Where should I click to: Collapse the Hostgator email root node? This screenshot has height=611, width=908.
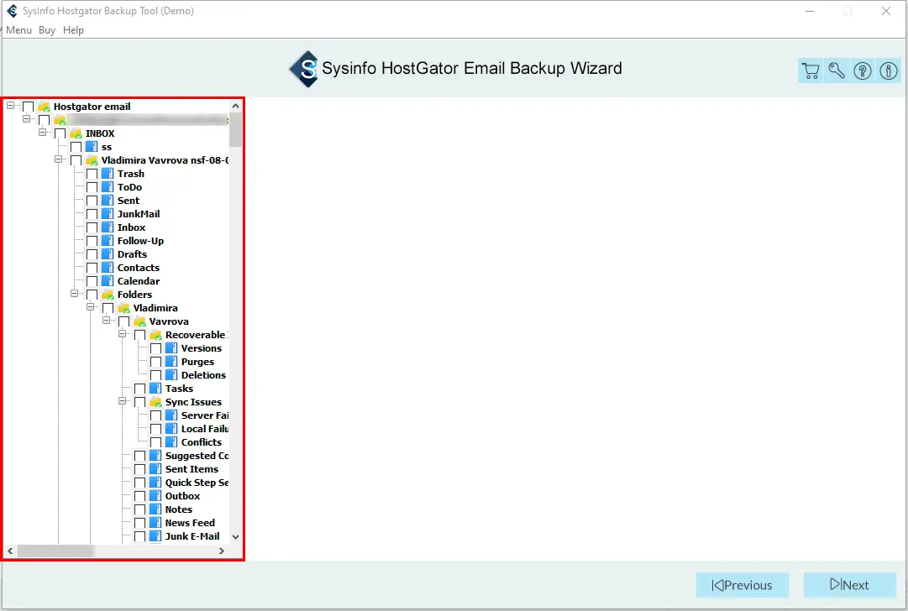11,107
